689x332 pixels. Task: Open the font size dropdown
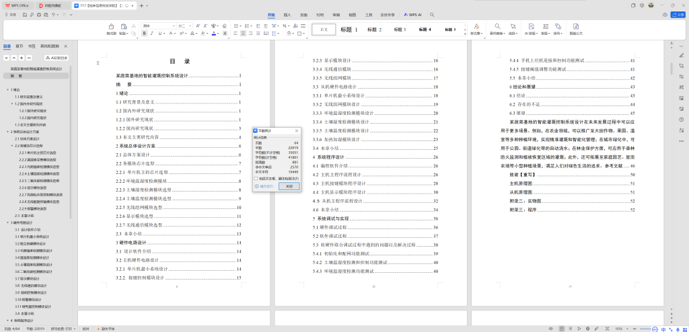pos(190,26)
